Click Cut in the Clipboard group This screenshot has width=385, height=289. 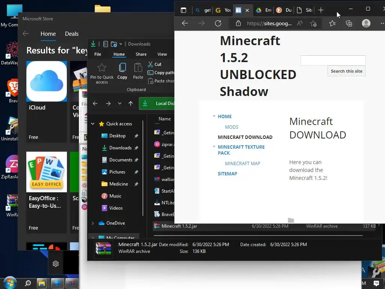(155, 64)
